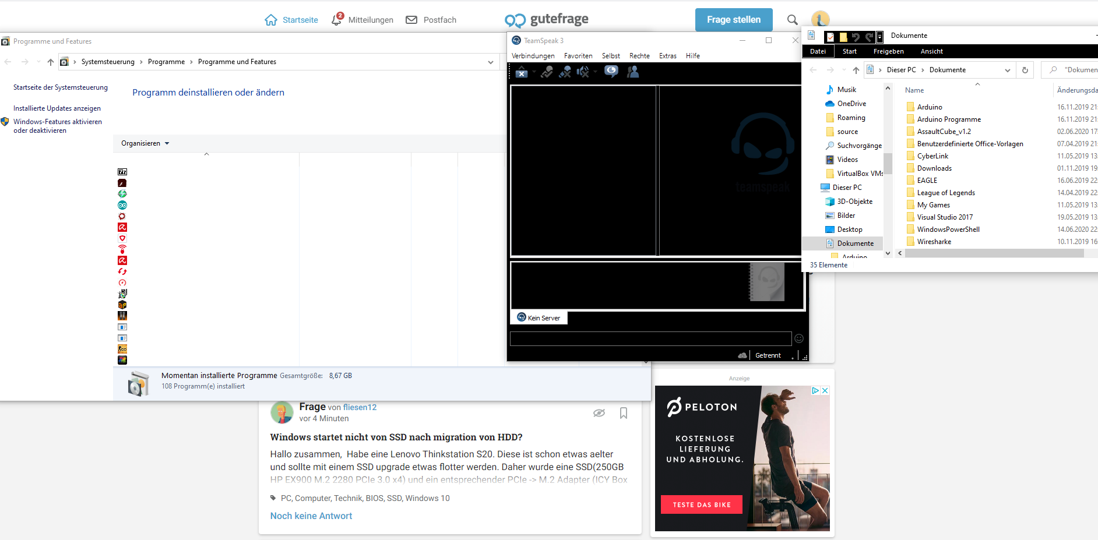Open the League of Legends folder

coord(946,193)
